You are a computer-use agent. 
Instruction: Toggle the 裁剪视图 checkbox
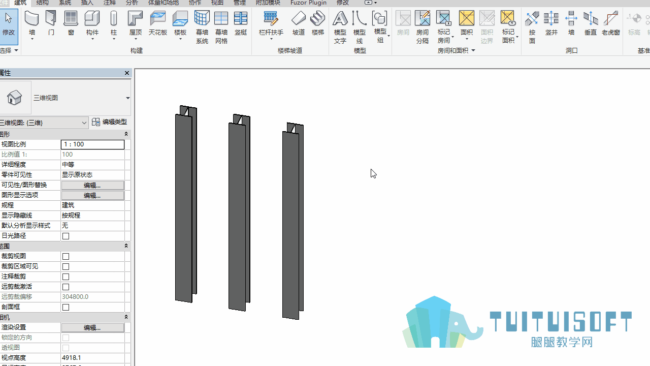point(66,256)
